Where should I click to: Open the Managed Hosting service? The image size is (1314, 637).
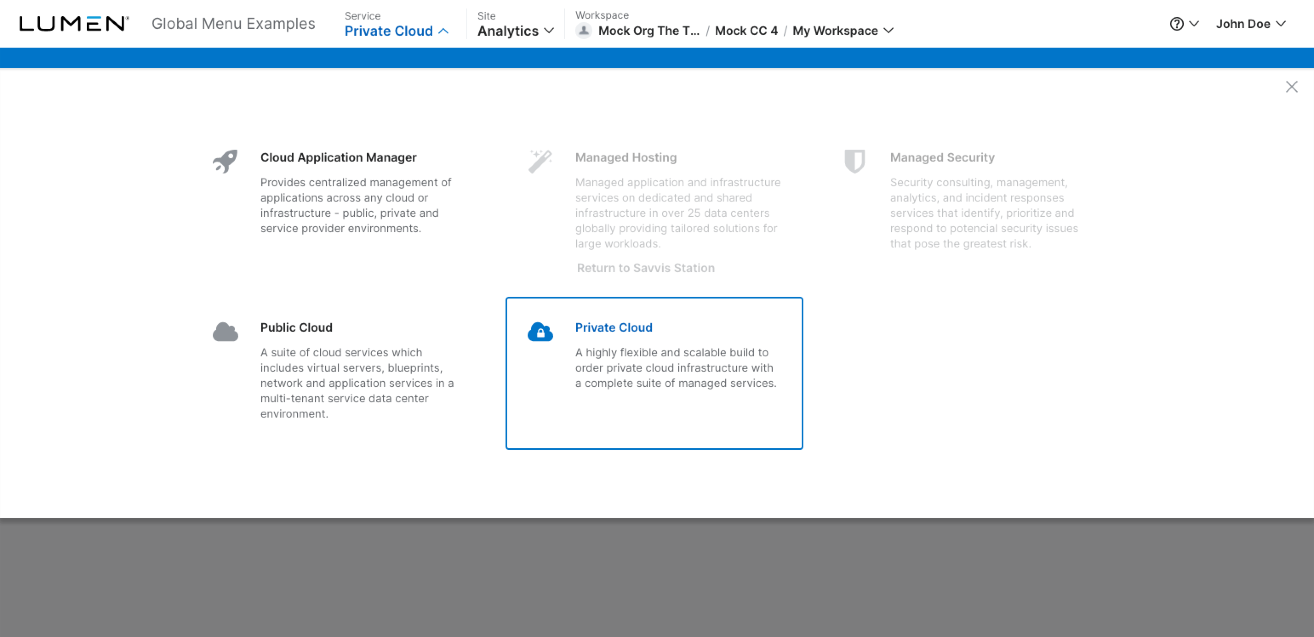[626, 156]
